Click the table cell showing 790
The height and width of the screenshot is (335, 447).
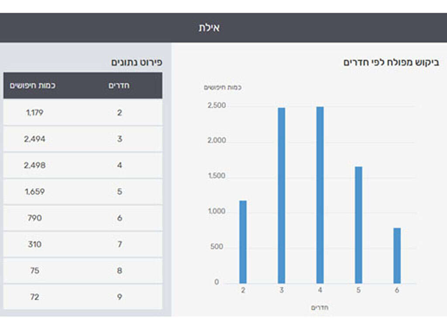[35, 218]
